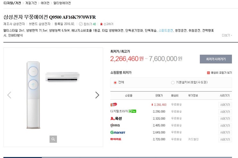The height and width of the screenshot is (158, 238).
Task: Click the 부가정보 column header
Action: (x=193, y=96)
